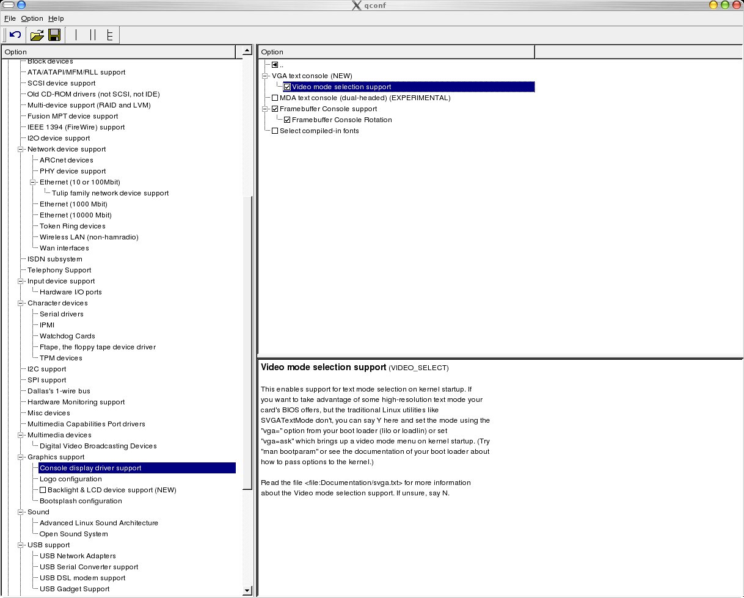Click the Back undo arrow toolbar icon

coord(15,35)
